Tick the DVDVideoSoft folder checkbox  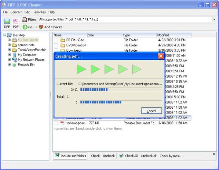click(56, 45)
